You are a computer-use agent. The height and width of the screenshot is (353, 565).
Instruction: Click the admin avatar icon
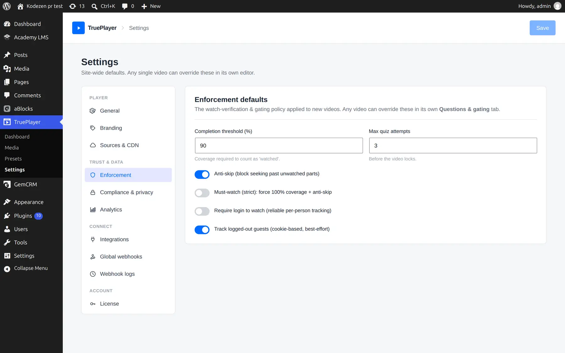557,6
